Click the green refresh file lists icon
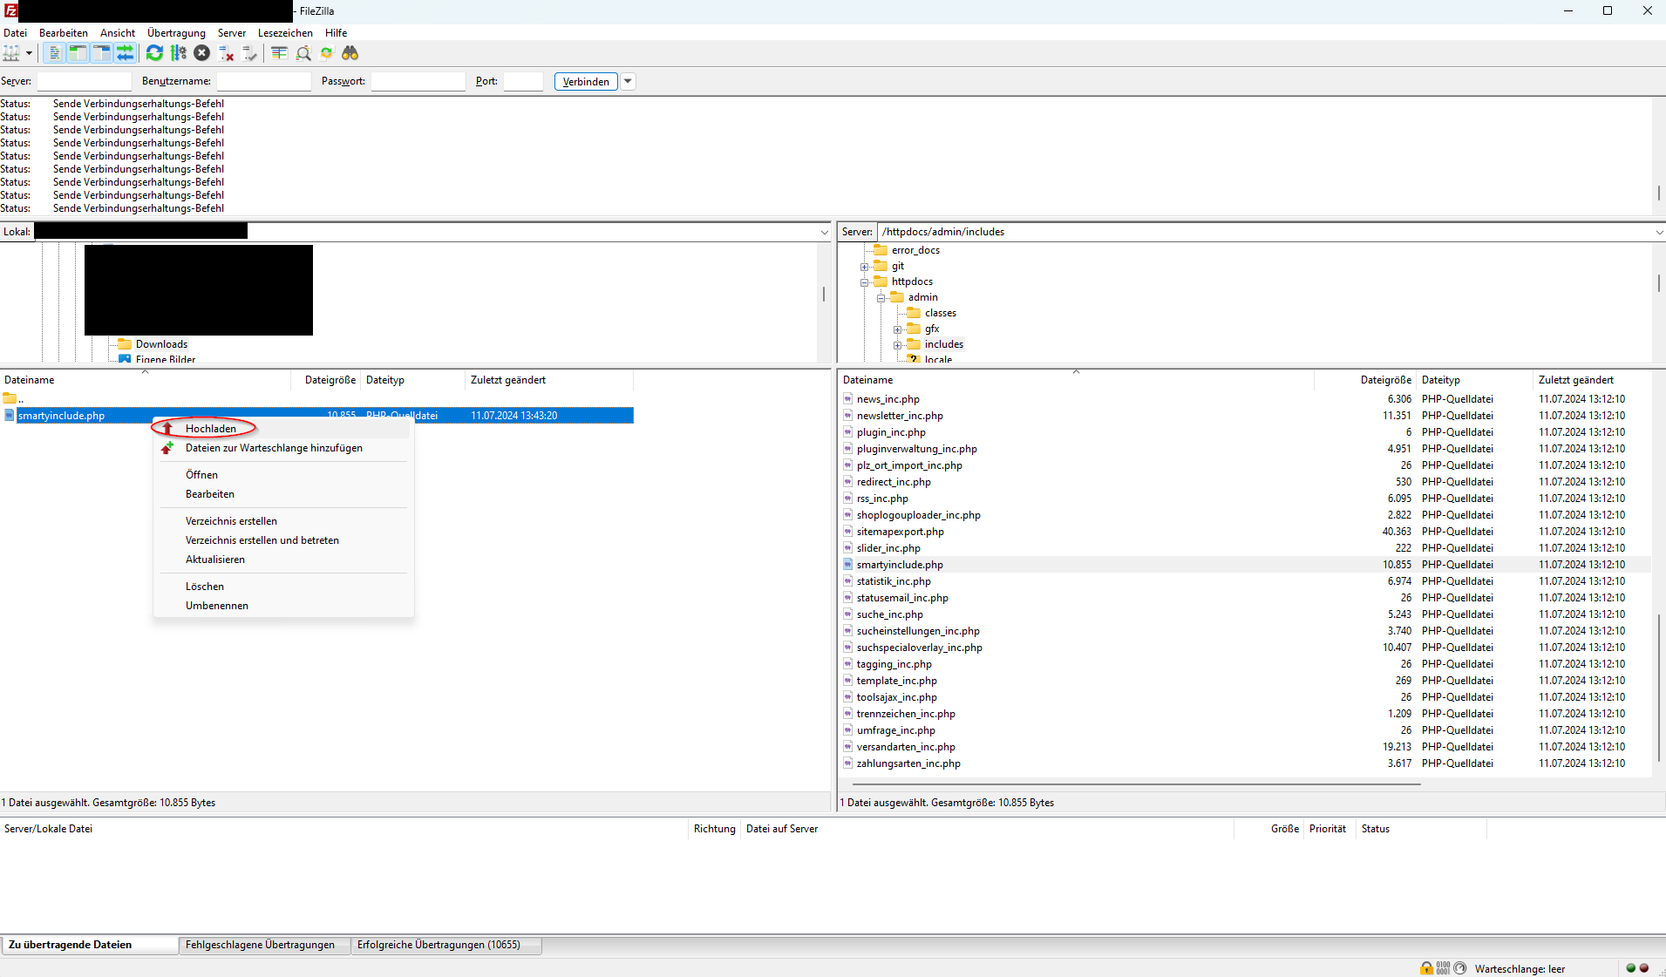The image size is (1666, 977). pos(154,53)
